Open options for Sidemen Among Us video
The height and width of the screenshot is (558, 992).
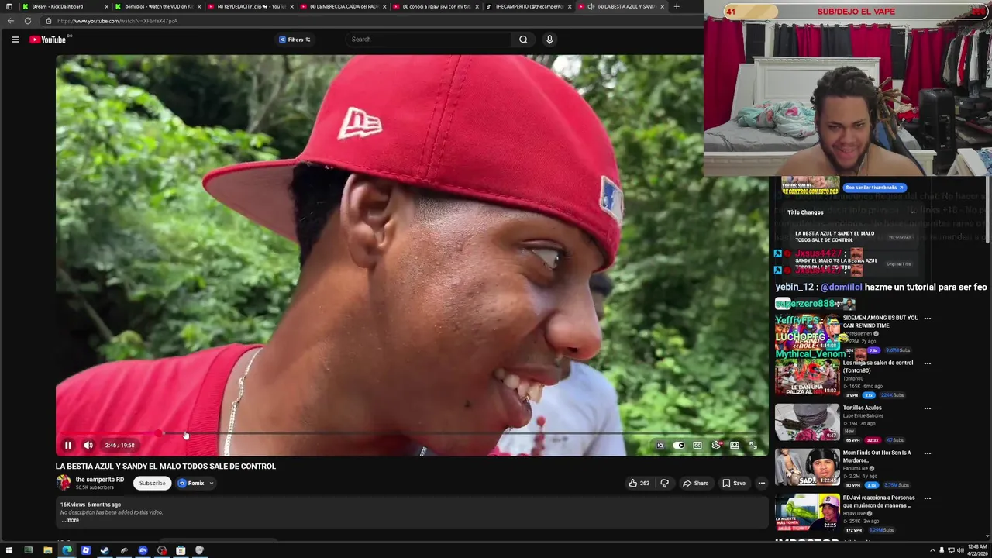pyautogui.click(x=927, y=319)
